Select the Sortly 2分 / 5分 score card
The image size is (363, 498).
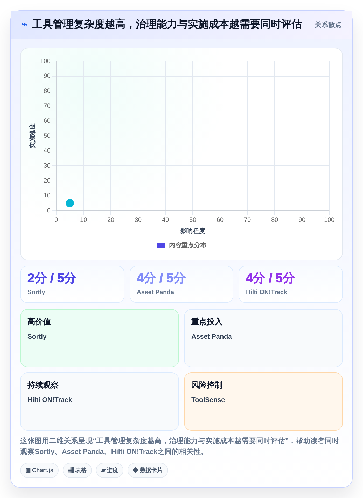click(72, 284)
